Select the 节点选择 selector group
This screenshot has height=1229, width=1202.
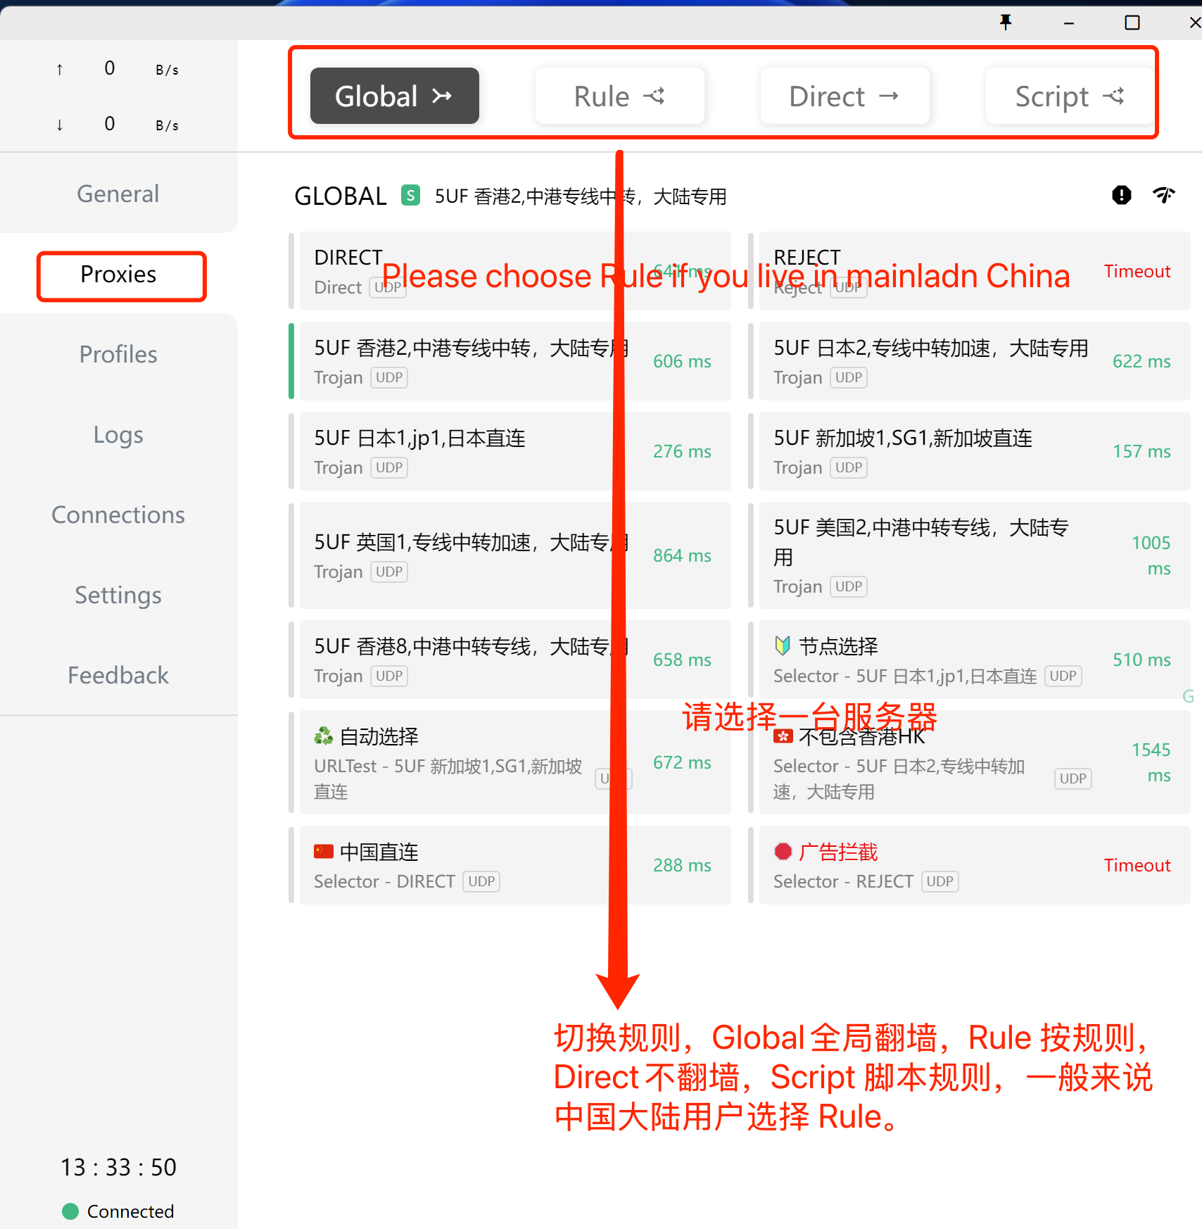pos(929,660)
